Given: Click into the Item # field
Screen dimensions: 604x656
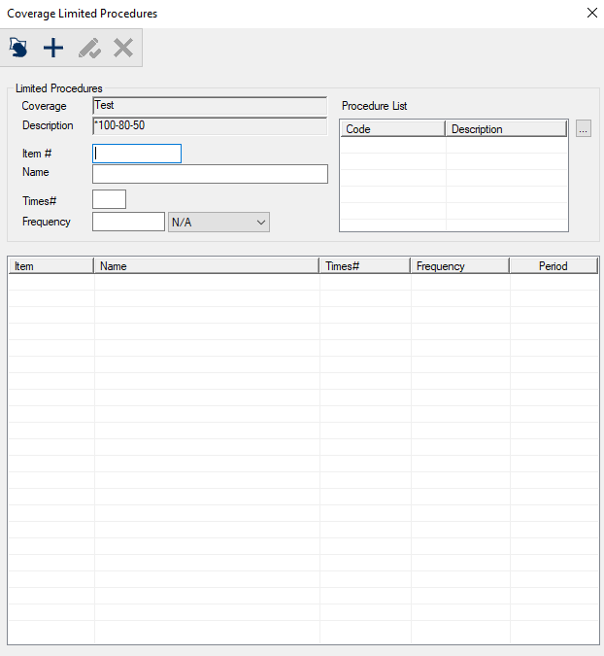Looking at the screenshot, I should [x=137, y=154].
